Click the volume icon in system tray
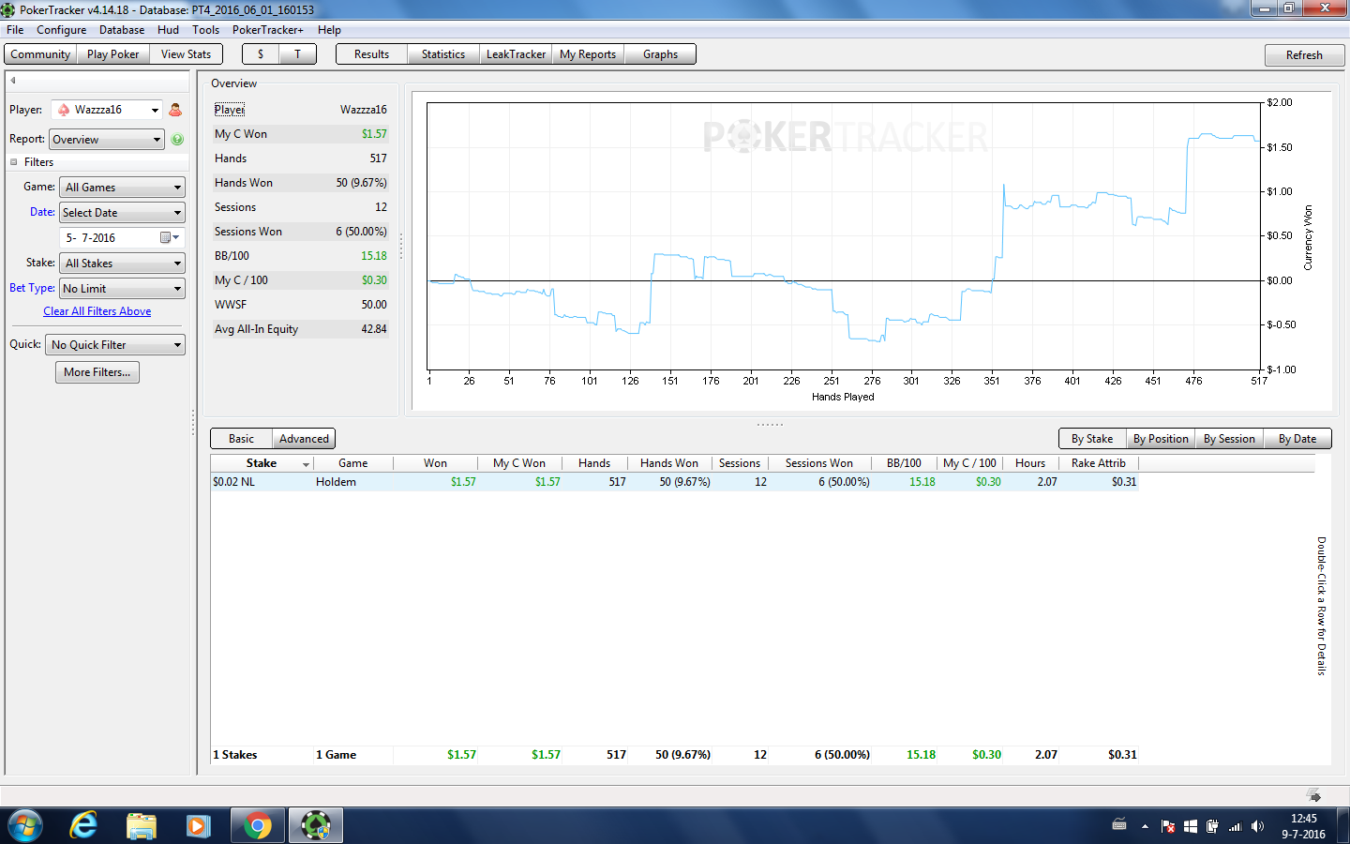Image resolution: width=1350 pixels, height=844 pixels. click(x=1257, y=826)
